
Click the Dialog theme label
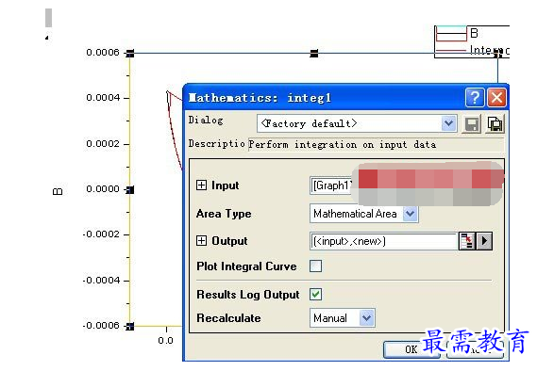(206, 120)
